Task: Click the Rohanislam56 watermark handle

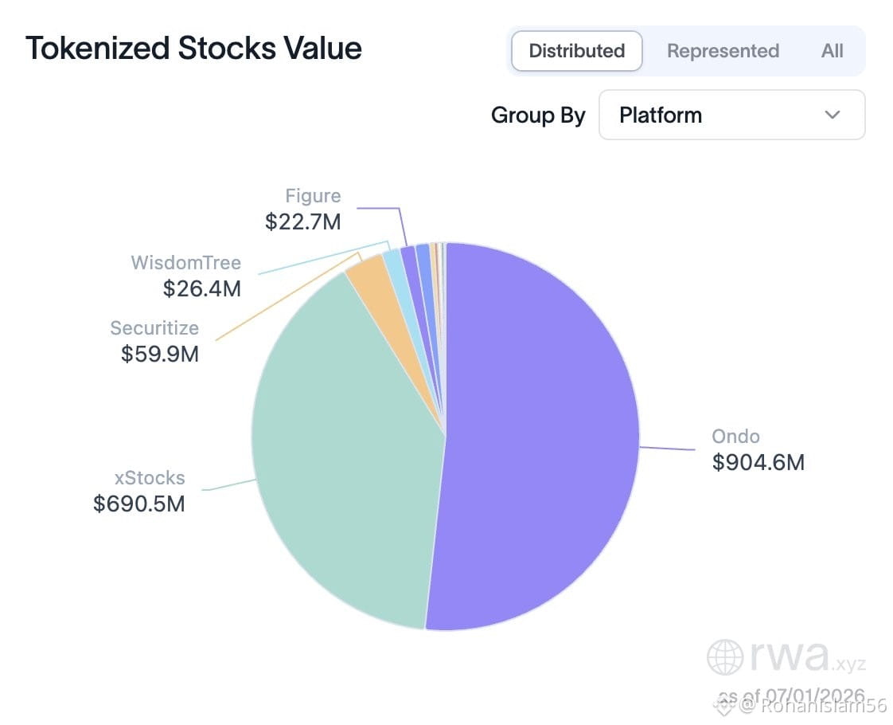Action: point(824,706)
